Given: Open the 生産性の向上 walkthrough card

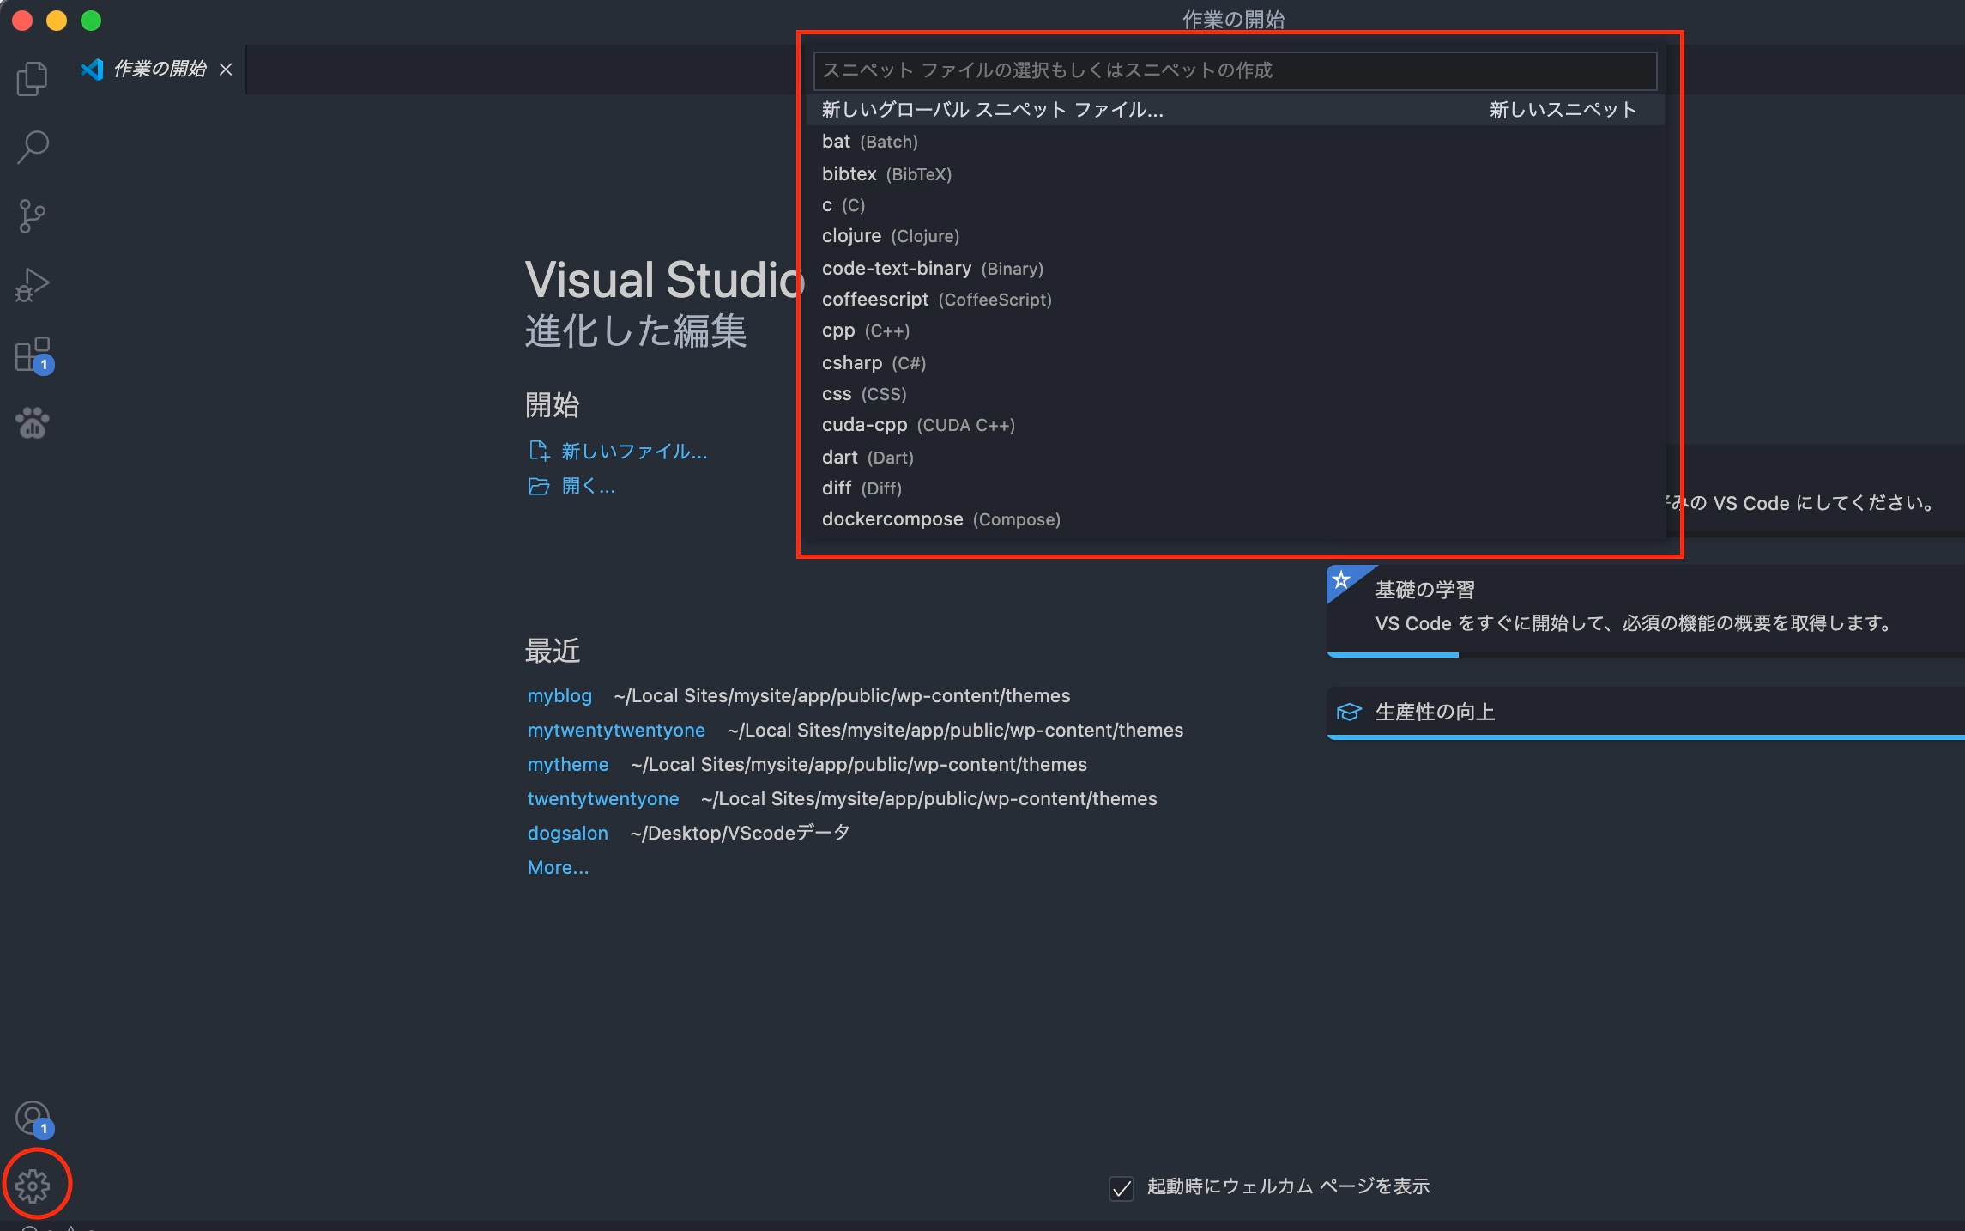Looking at the screenshot, I should click(x=1646, y=713).
